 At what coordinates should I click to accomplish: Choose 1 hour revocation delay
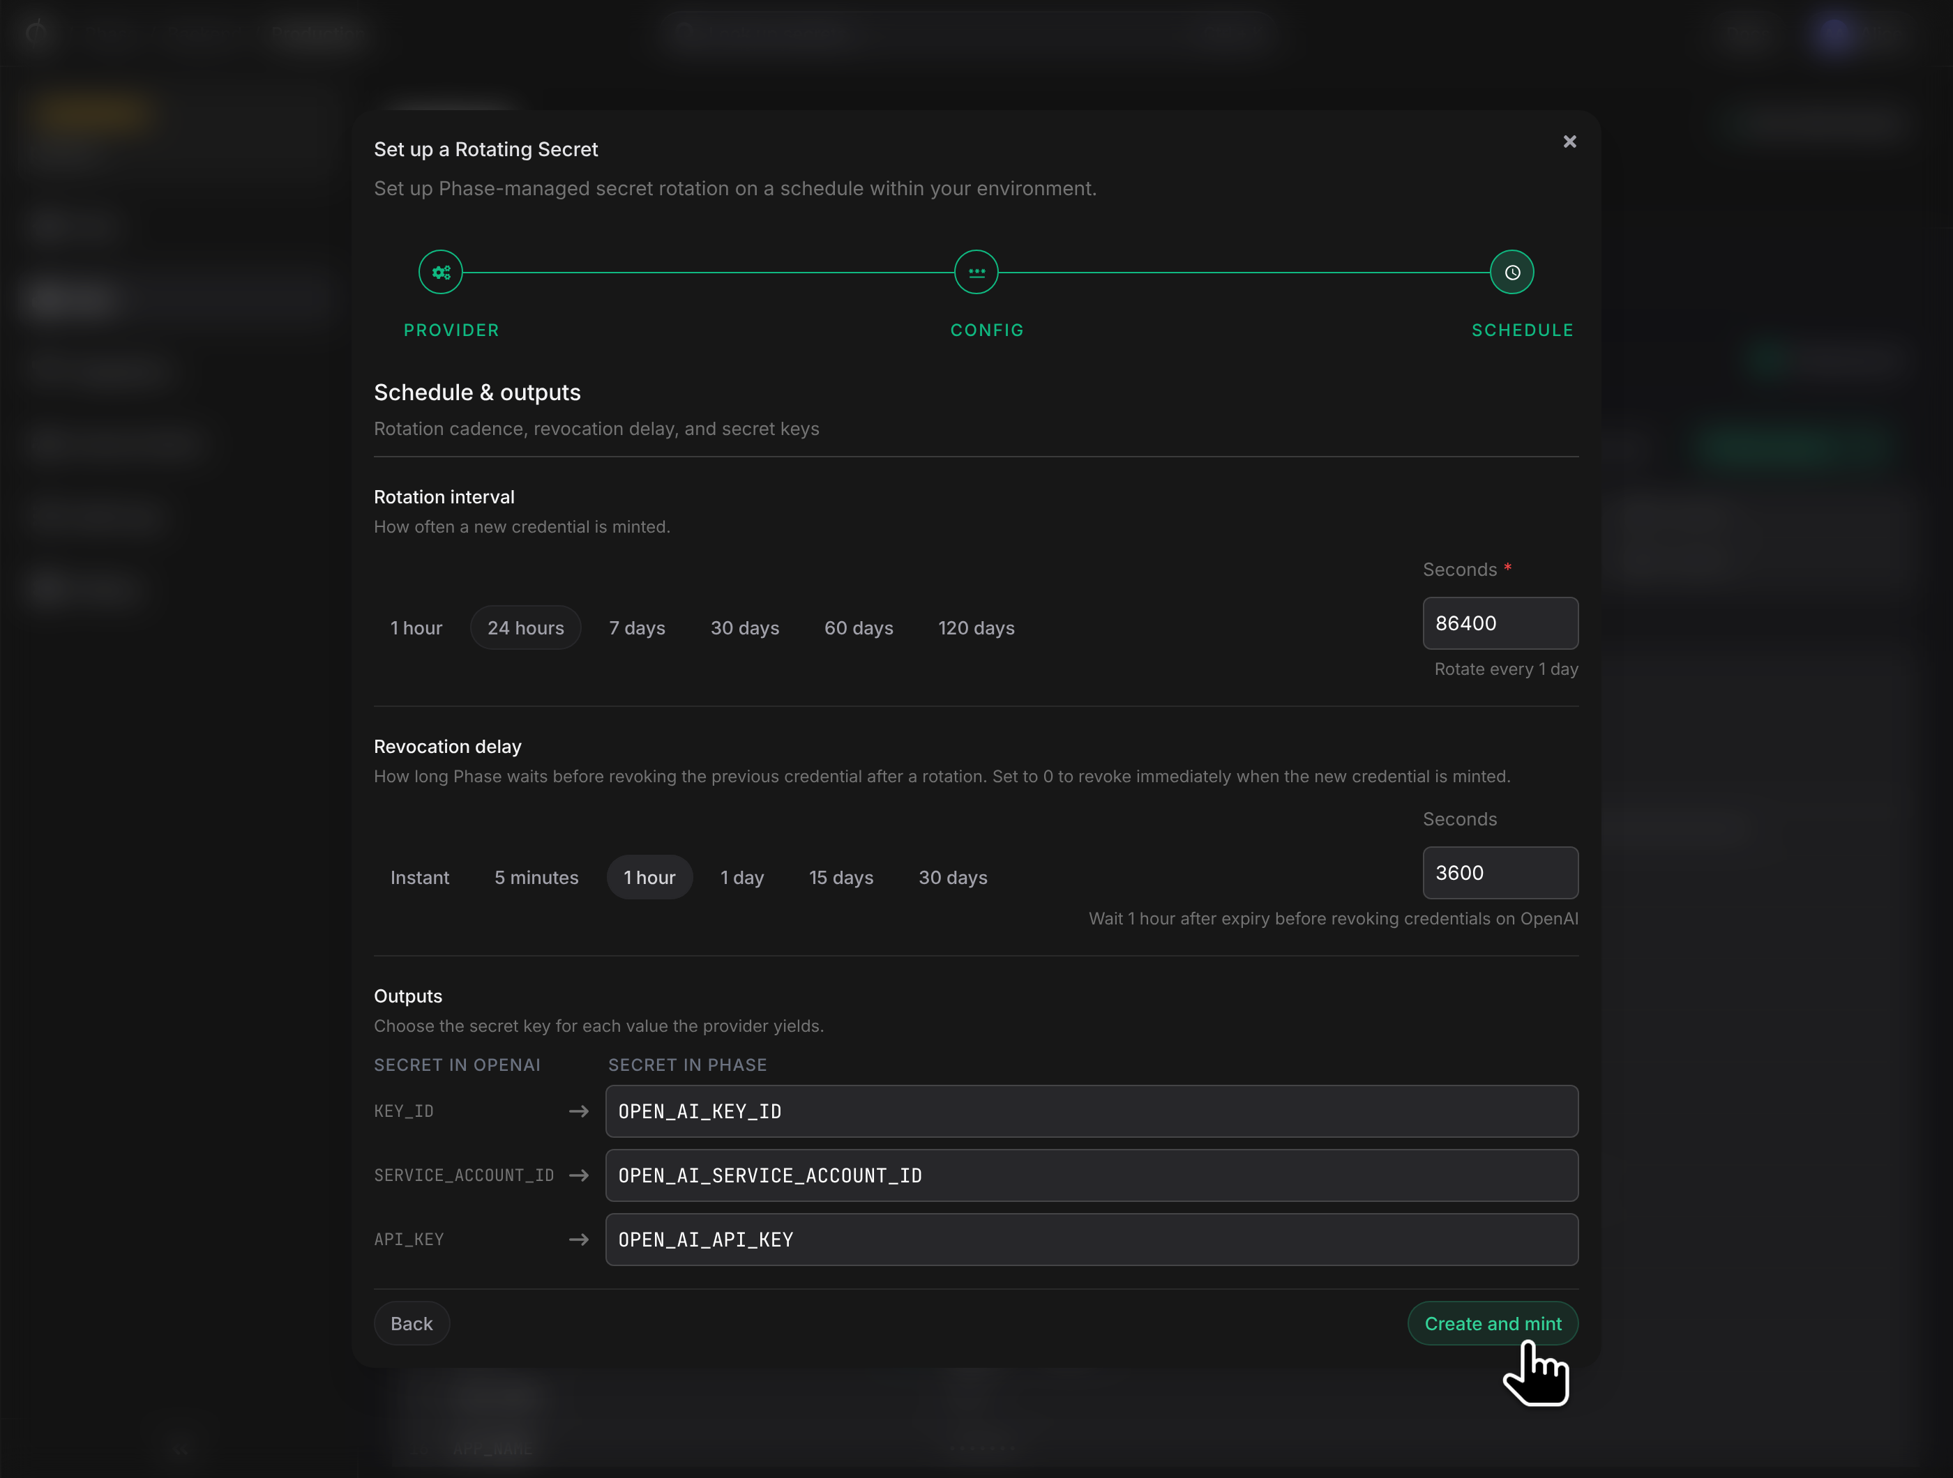pyautogui.click(x=649, y=877)
